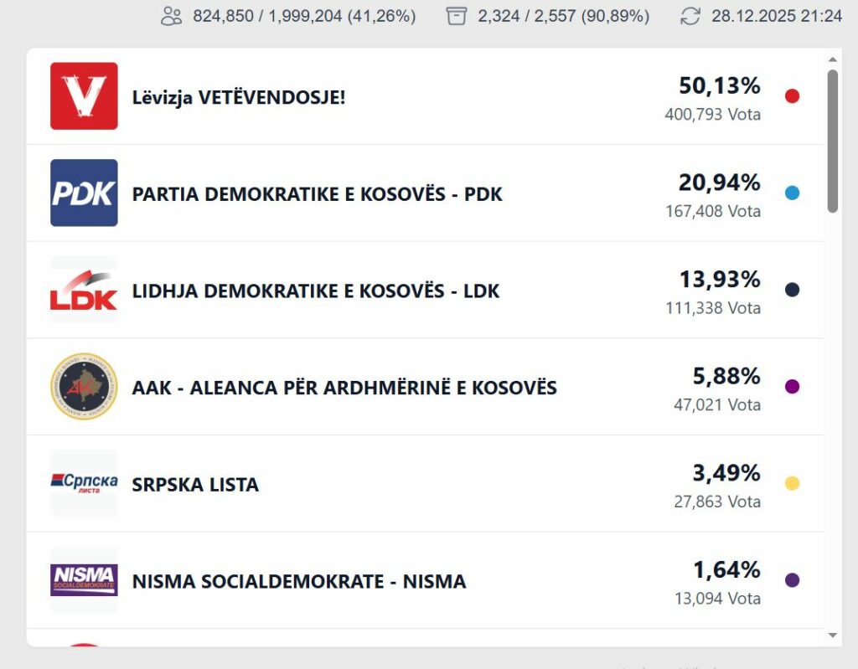This screenshot has height=669, width=858.
Task: Click the dark navy dot for LDK
Action: pyautogui.click(x=792, y=290)
